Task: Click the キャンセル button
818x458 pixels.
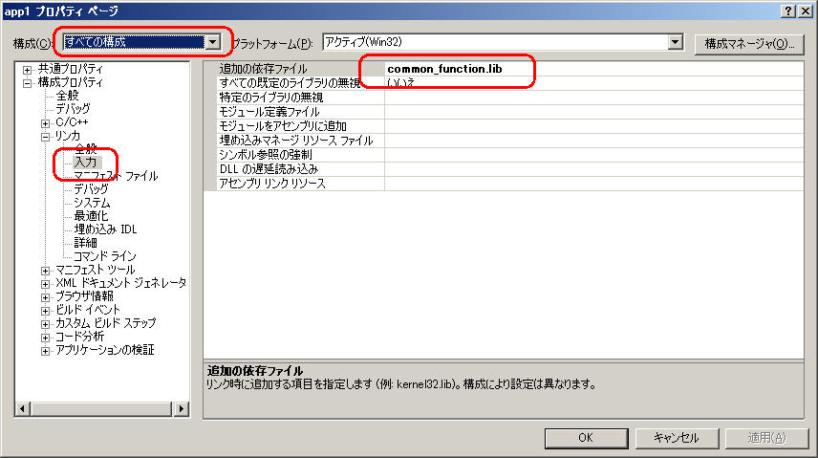Action: [676, 437]
